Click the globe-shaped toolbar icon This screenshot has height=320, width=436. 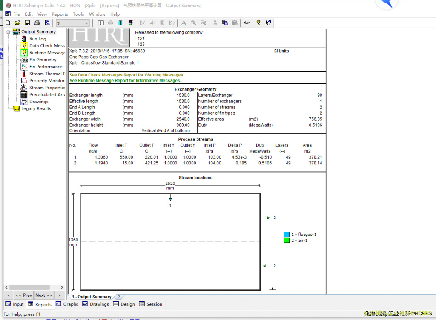[x=111, y=23]
